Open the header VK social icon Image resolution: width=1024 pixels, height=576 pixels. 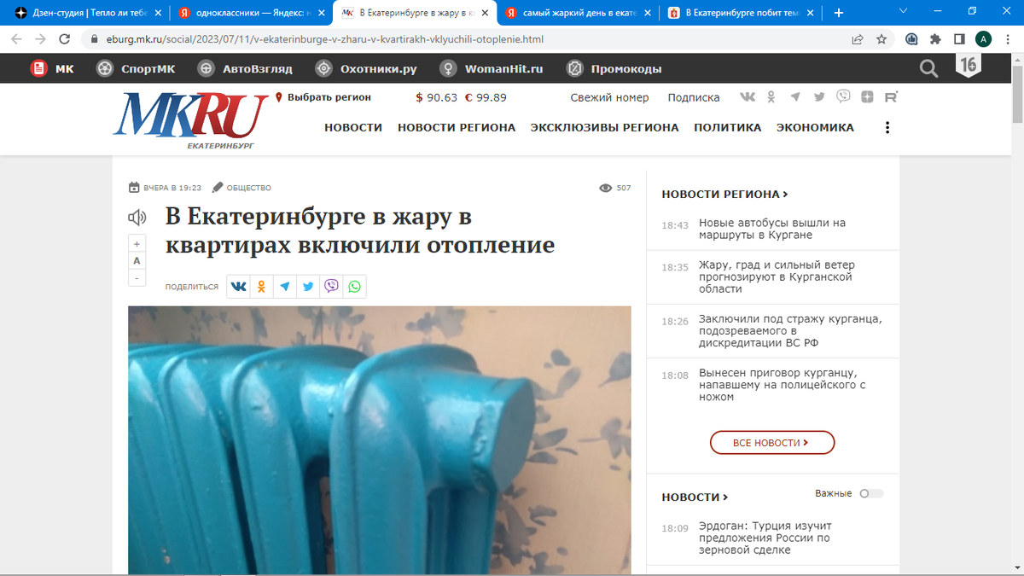click(x=748, y=97)
